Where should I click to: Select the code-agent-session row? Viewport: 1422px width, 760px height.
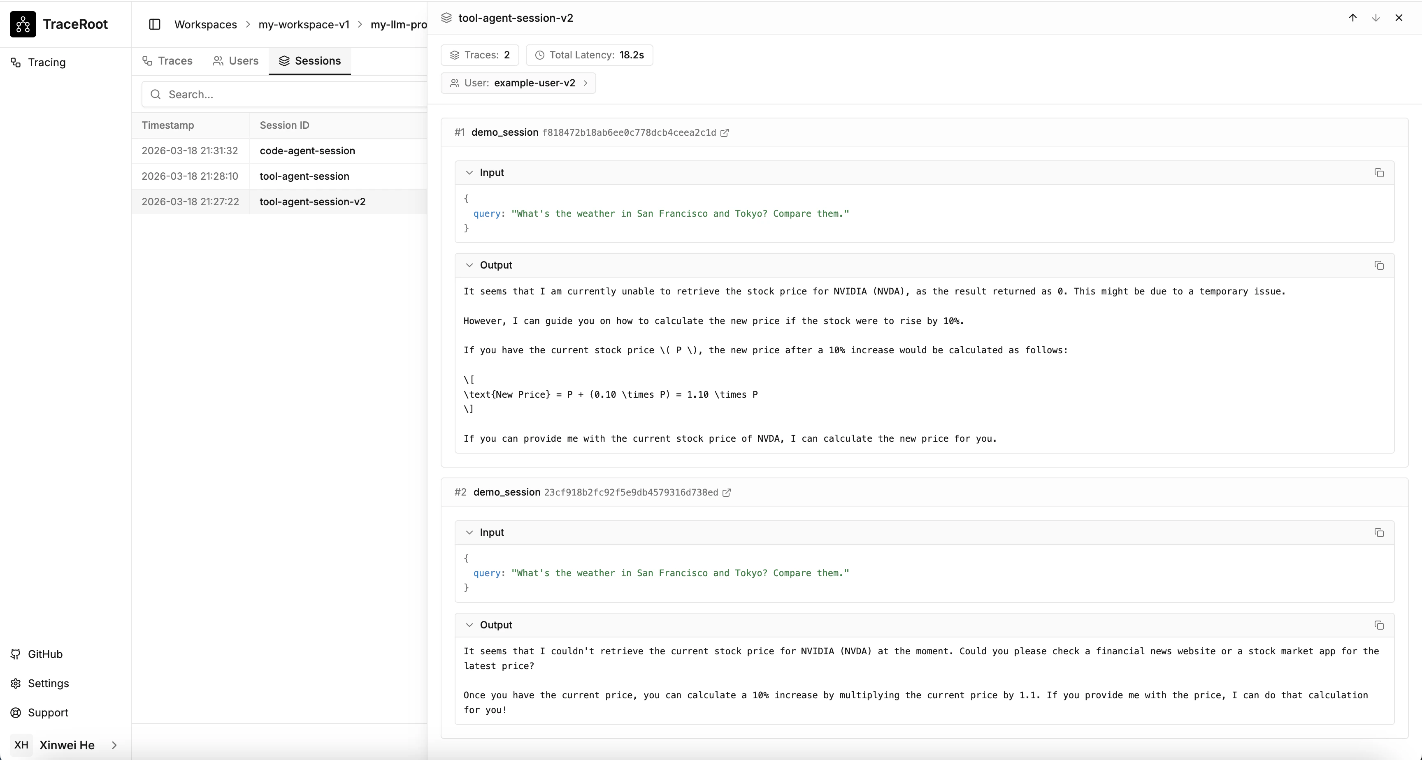[307, 151]
